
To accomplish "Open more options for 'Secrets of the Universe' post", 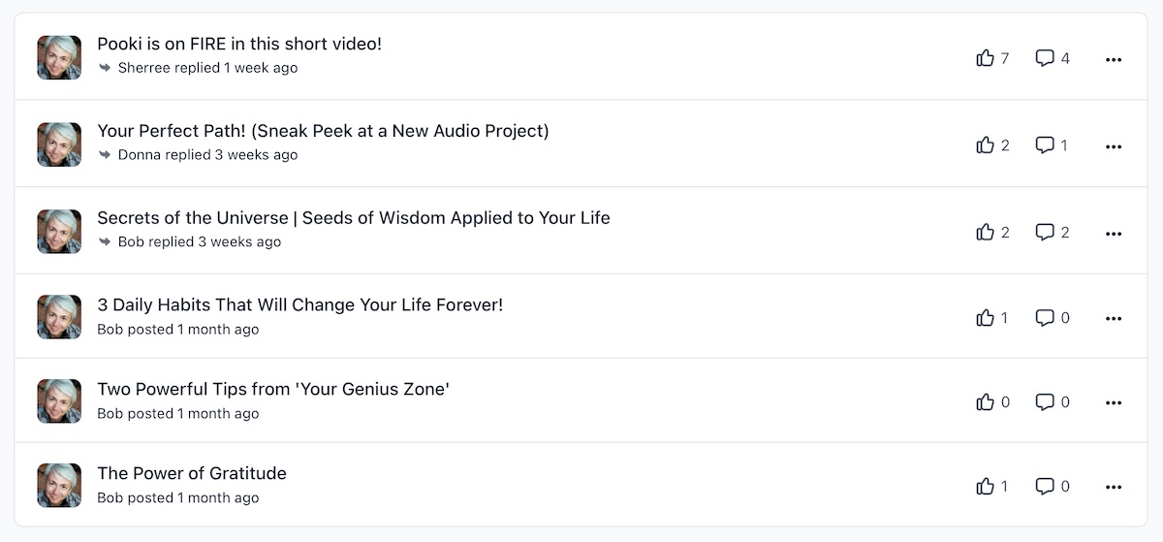I will 1114,234.
